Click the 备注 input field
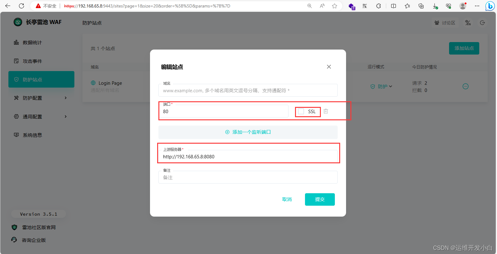This screenshot has height=254, width=497. pyautogui.click(x=248, y=177)
